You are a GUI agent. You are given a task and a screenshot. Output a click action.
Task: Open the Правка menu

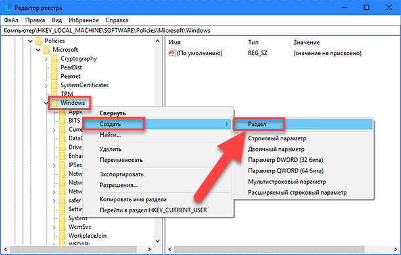35,20
